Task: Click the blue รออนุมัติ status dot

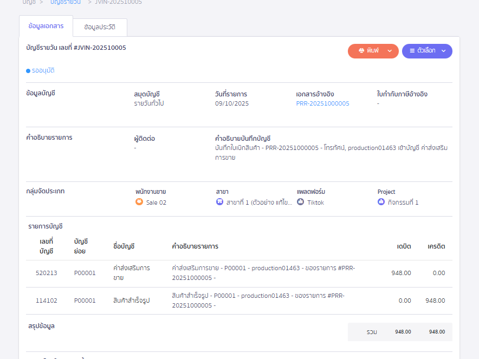Action: 28,70
